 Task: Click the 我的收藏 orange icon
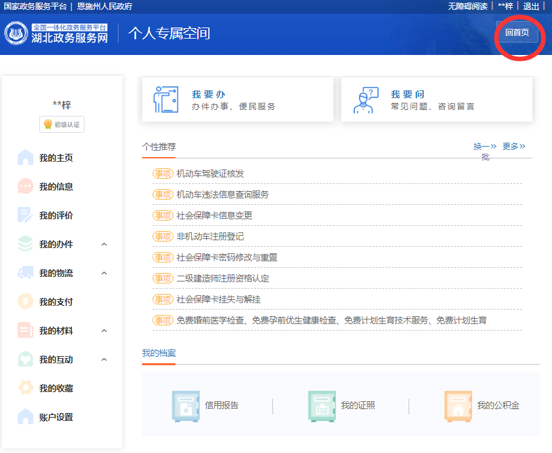point(26,388)
